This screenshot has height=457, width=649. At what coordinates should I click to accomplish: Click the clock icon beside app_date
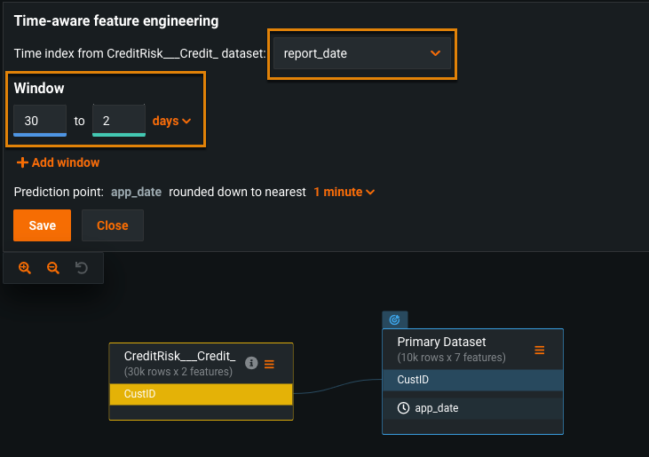[x=403, y=408]
